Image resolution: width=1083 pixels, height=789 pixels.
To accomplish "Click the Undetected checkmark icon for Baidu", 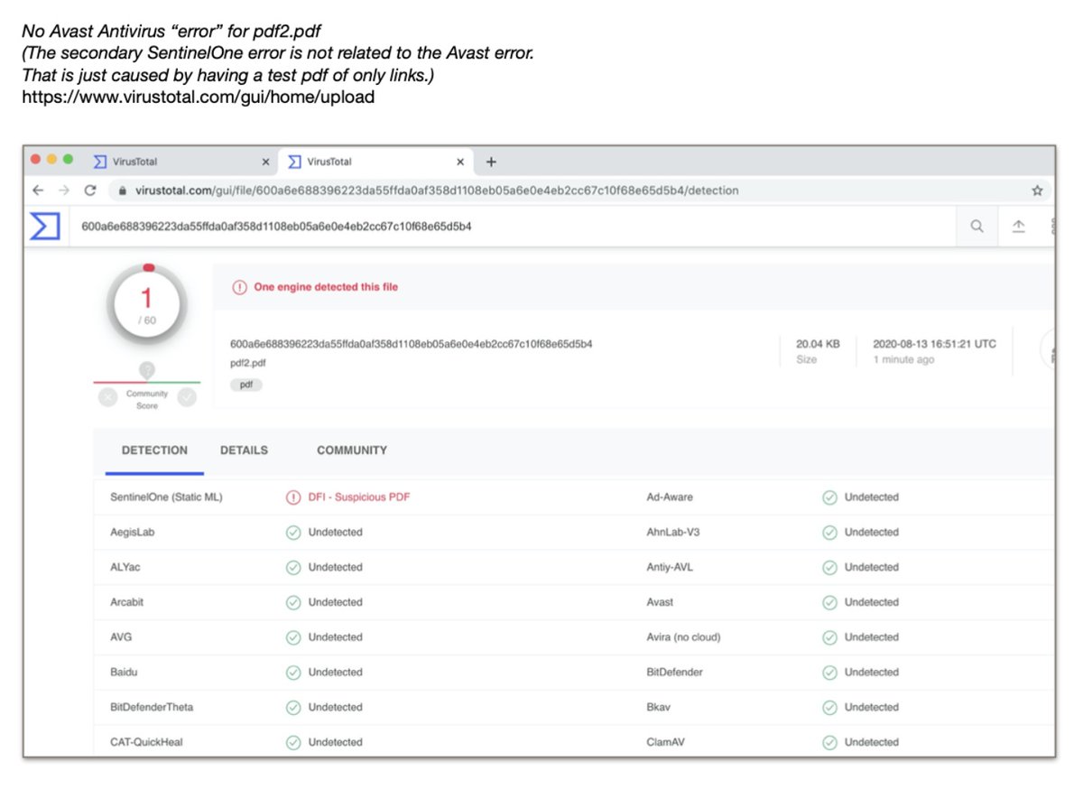I will [x=293, y=673].
